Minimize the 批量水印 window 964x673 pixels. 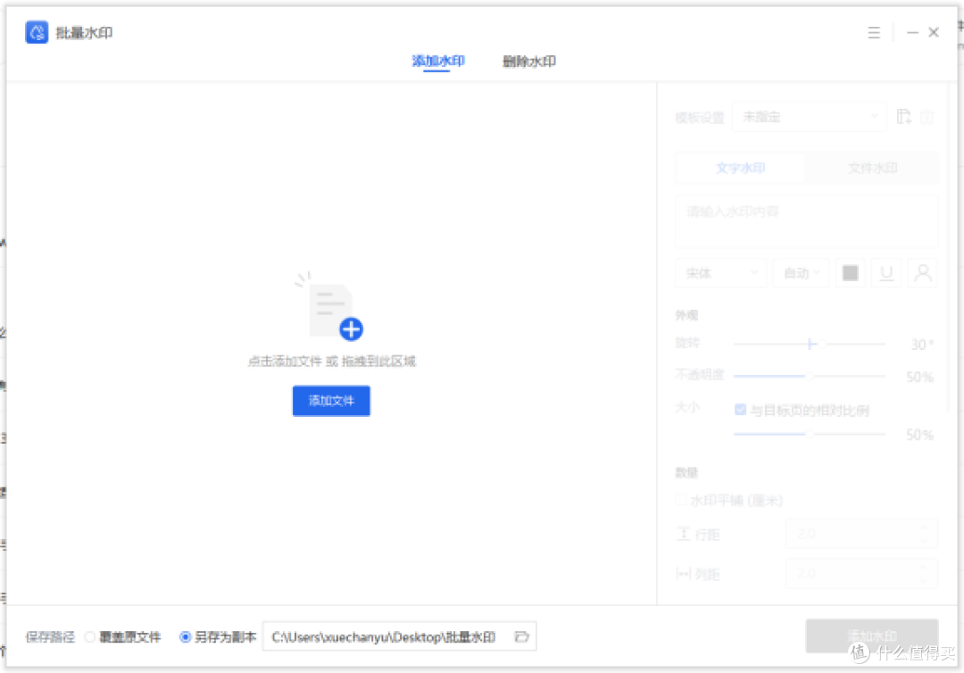click(912, 32)
